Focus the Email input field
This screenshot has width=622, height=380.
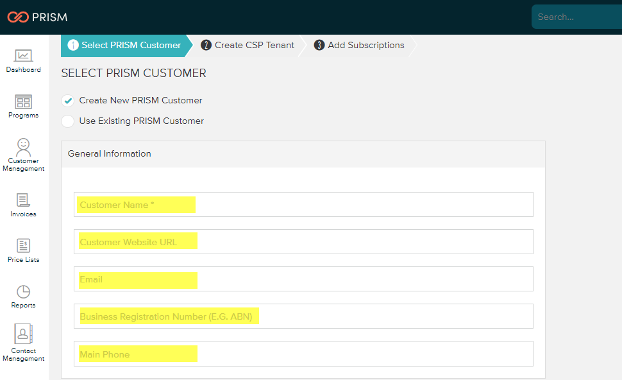coord(303,279)
